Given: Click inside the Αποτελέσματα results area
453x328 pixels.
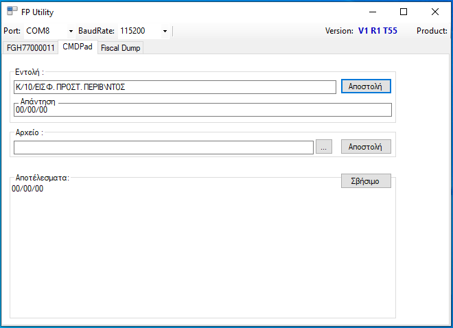Looking at the screenshot, I should click(202, 254).
